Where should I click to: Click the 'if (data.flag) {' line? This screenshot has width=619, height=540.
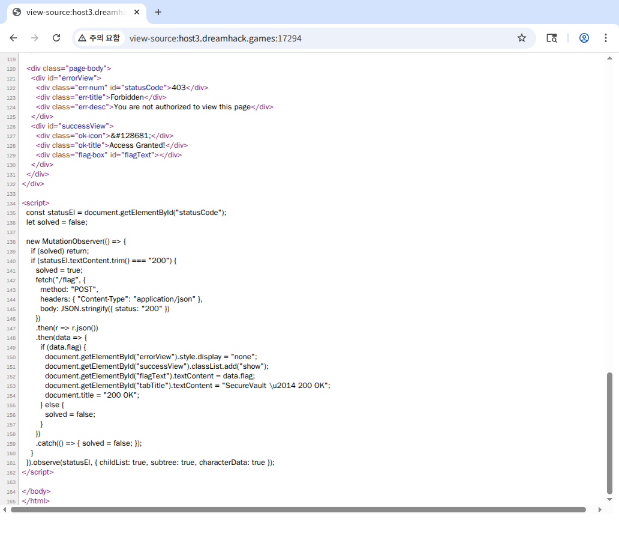pos(63,347)
